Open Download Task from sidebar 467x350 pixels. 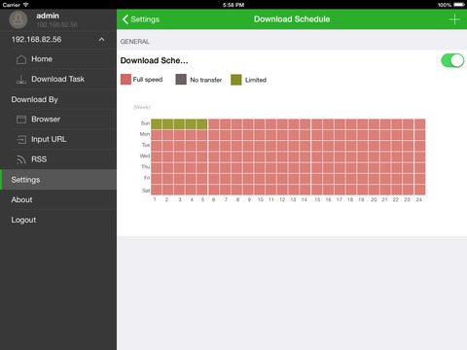pyautogui.click(x=58, y=79)
